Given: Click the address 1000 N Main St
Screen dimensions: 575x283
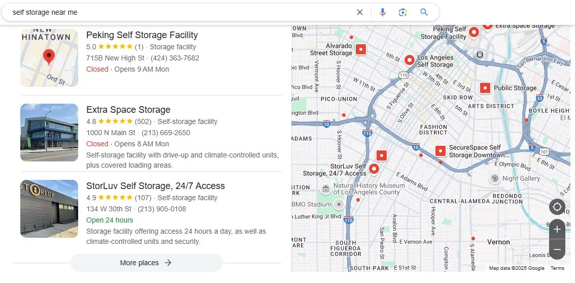Looking at the screenshot, I should 111,133.
